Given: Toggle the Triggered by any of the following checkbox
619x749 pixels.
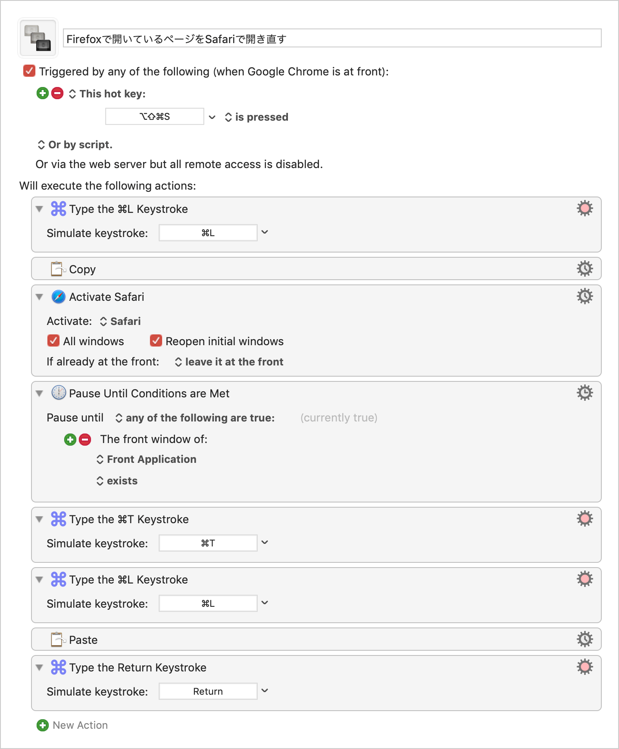Looking at the screenshot, I should click(29, 71).
